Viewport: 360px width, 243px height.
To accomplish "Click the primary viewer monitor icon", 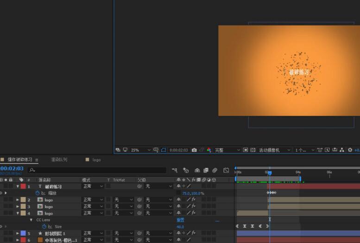I will click(125, 150).
